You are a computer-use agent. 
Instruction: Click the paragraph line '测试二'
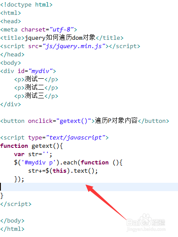(x=36, y=87)
